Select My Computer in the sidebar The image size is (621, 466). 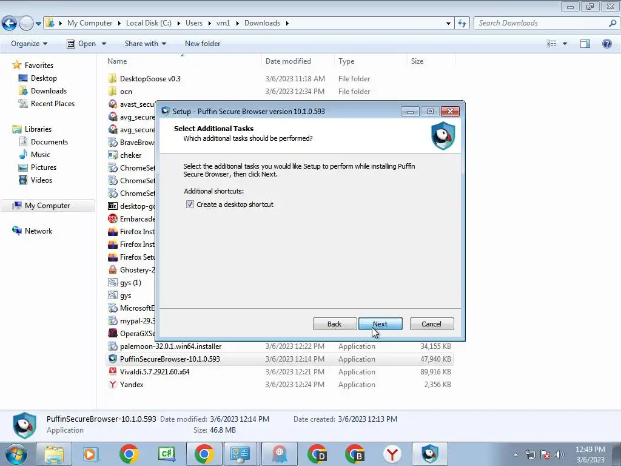click(47, 206)
